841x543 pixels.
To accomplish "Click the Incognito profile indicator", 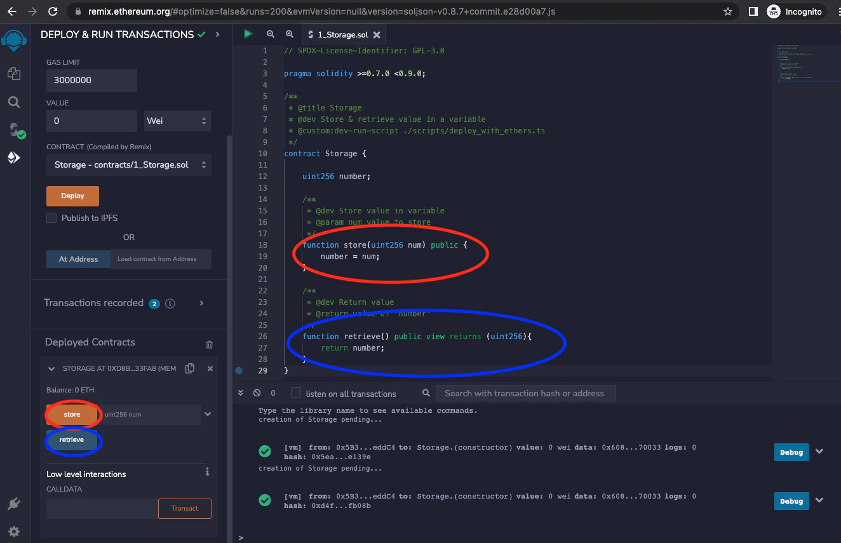I will click(x=795, y=11).
